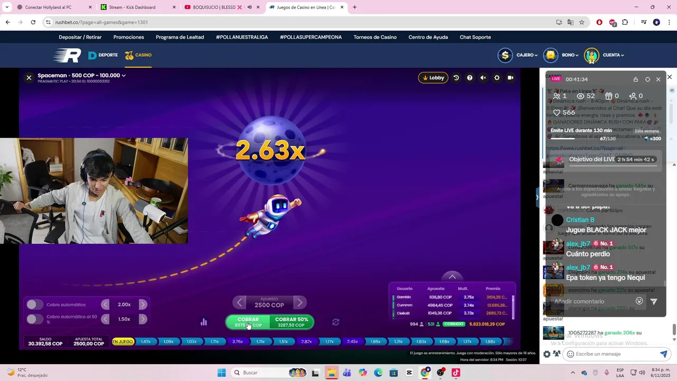Click the refresh arrows icon beside Cobrar
This screenshot has height=381, width=677.
(x=335, y=322)
